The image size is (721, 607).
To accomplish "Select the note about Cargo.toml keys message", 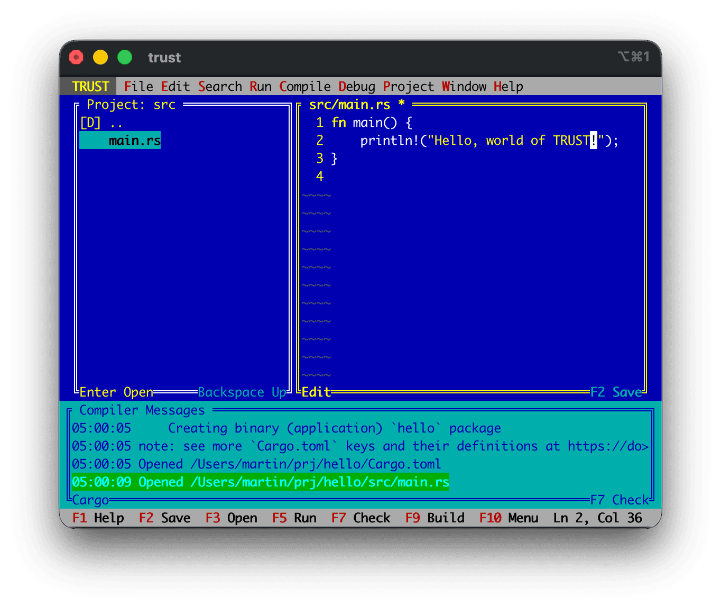I will click(360, 446).
